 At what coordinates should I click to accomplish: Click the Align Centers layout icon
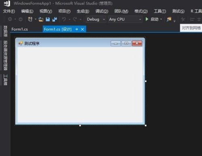199,19
